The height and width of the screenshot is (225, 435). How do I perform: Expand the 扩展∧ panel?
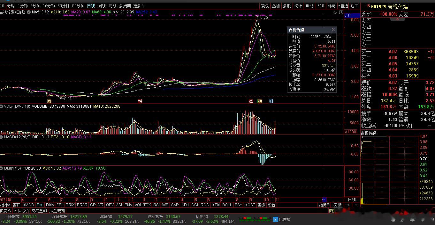[x=6, y=211]
